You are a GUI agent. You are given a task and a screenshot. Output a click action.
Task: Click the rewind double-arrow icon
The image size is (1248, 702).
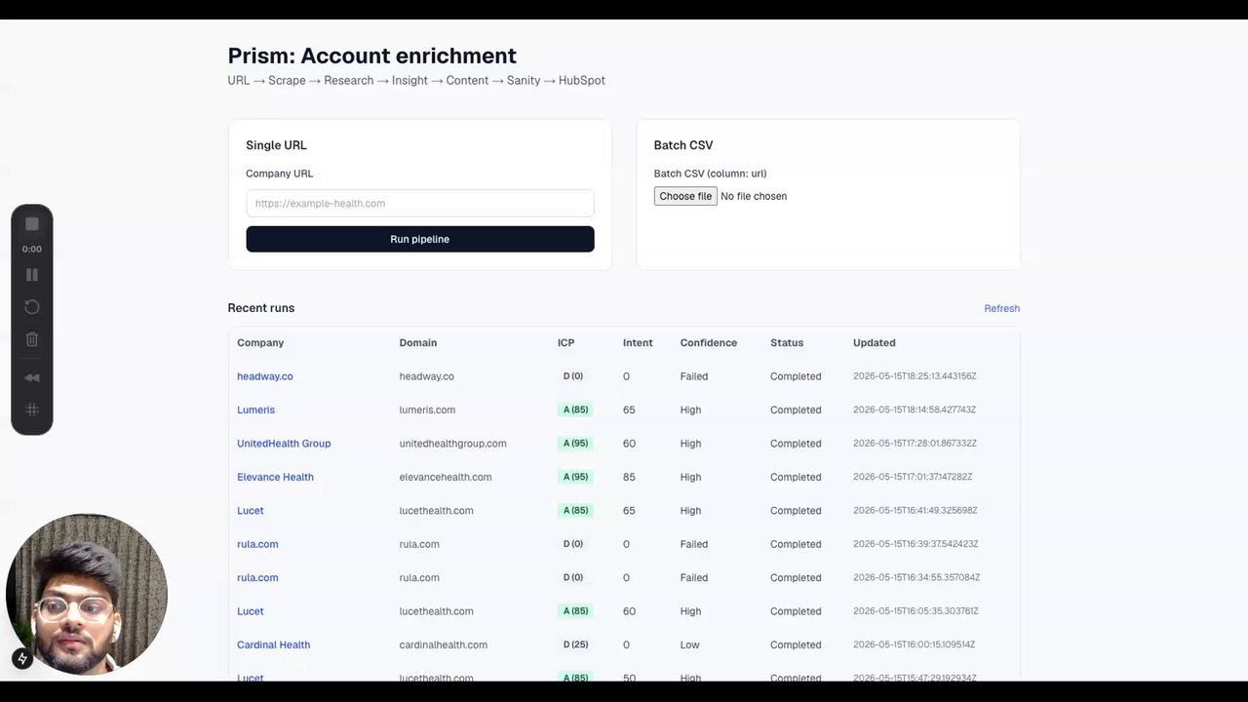[32, 377]
